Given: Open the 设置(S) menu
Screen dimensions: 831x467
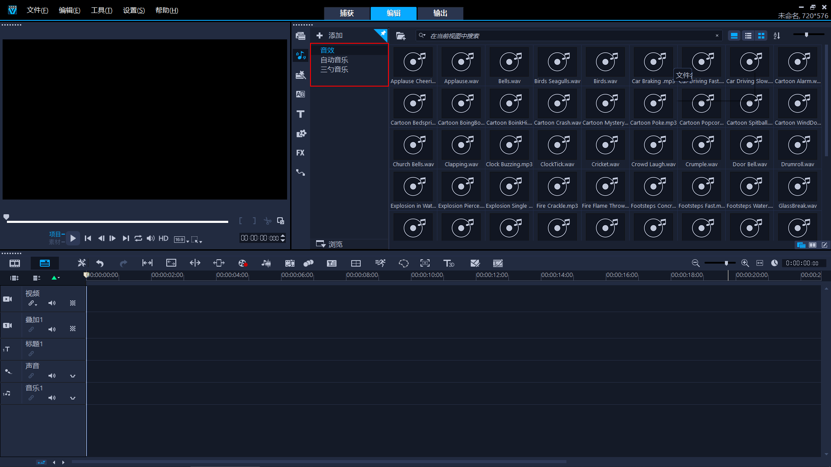Looking at the screenshot, I should click(x=134, y=10).
